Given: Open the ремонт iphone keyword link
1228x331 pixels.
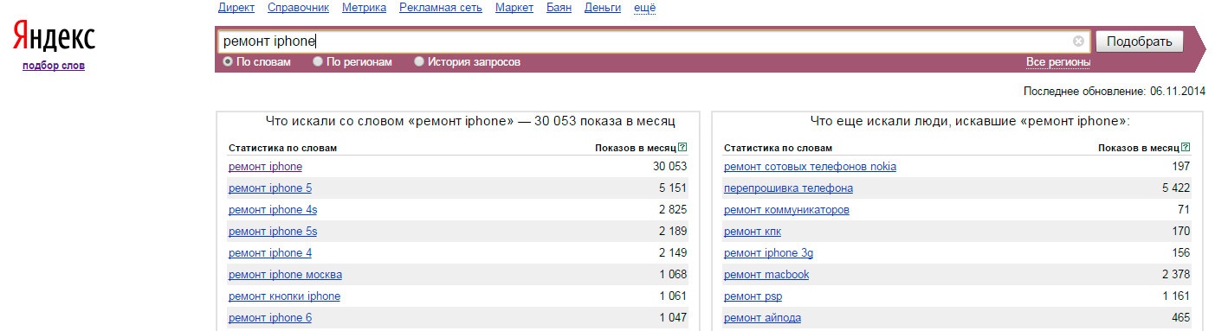Looking at the screenshot, I should (x=265, y=167).
